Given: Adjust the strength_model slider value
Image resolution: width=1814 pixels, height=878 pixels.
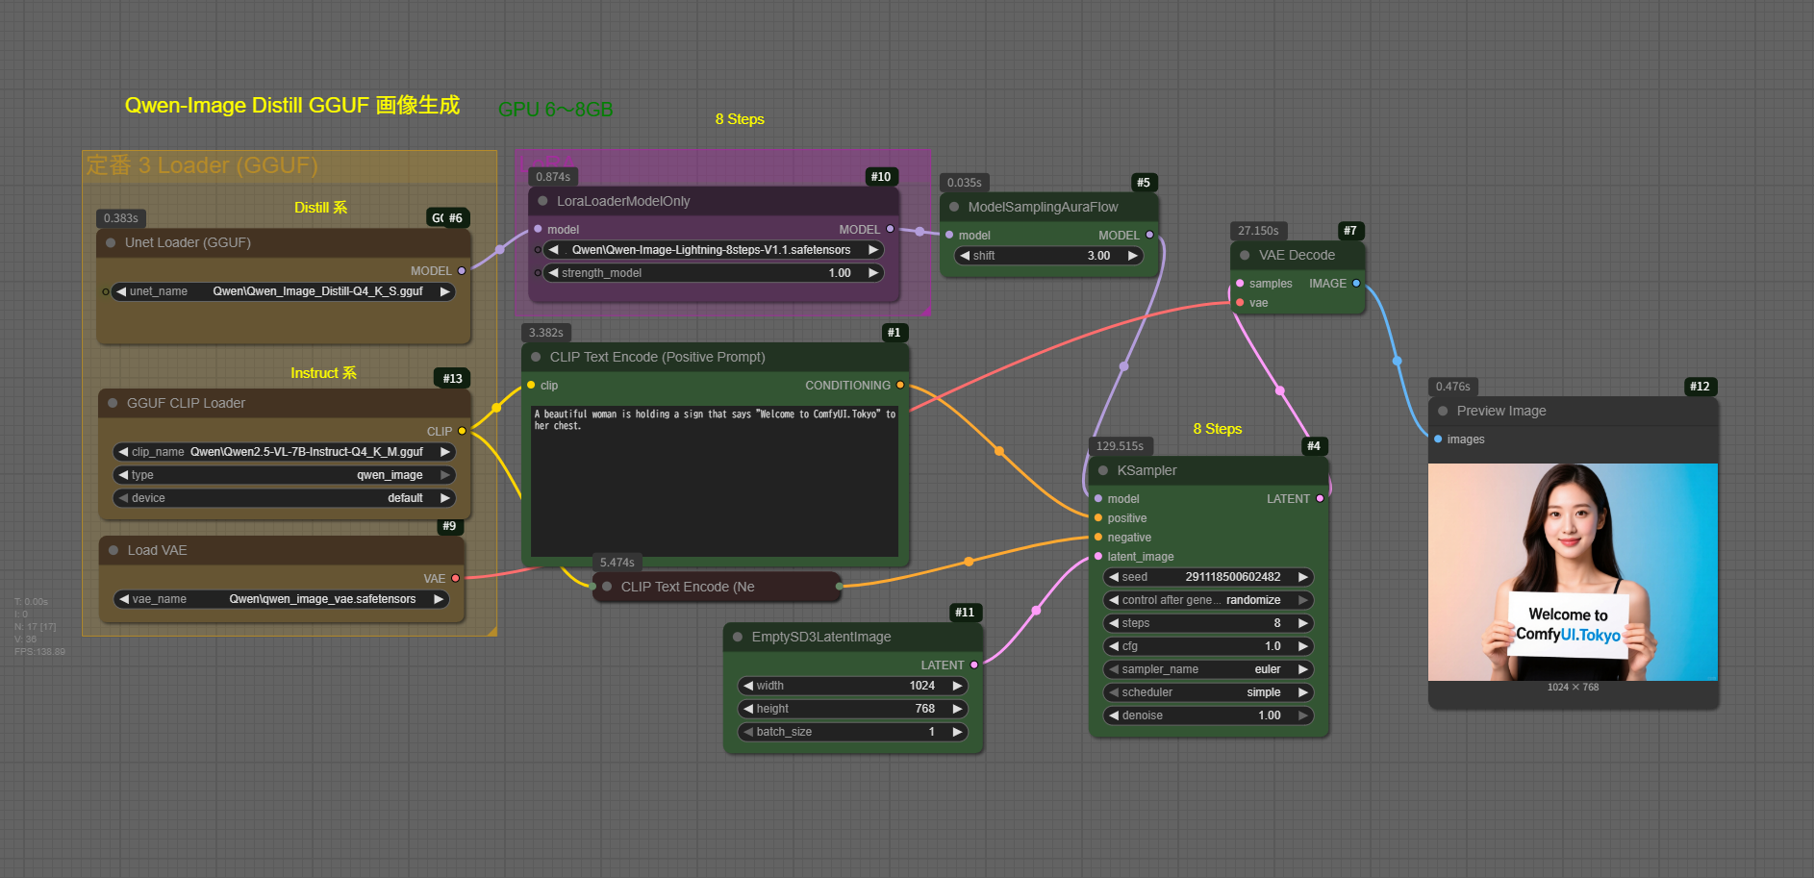Looking at the screenshot, I should (713, 273).
